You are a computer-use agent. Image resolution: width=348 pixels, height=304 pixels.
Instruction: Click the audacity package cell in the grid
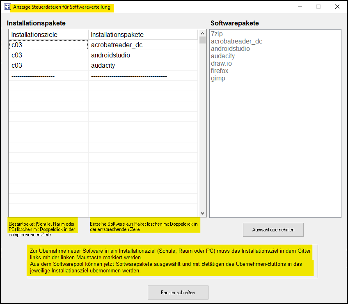point(143,65)
